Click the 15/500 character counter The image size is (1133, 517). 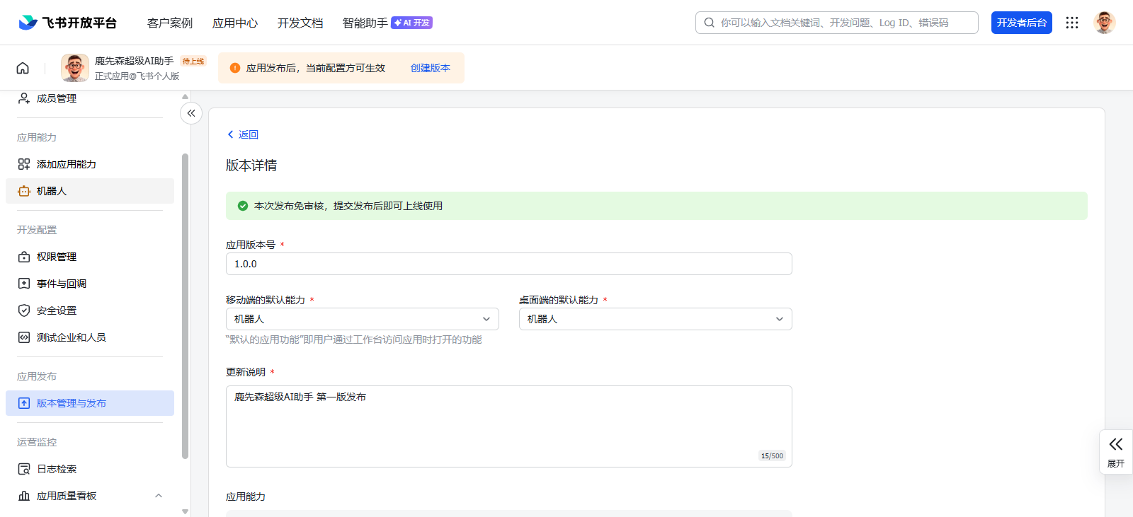point(772,456)
